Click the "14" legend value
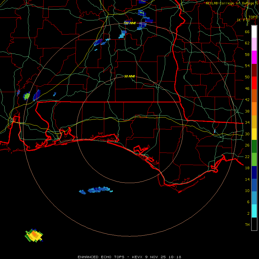Viewport: 259px width, 259px height. click(247, 179)
